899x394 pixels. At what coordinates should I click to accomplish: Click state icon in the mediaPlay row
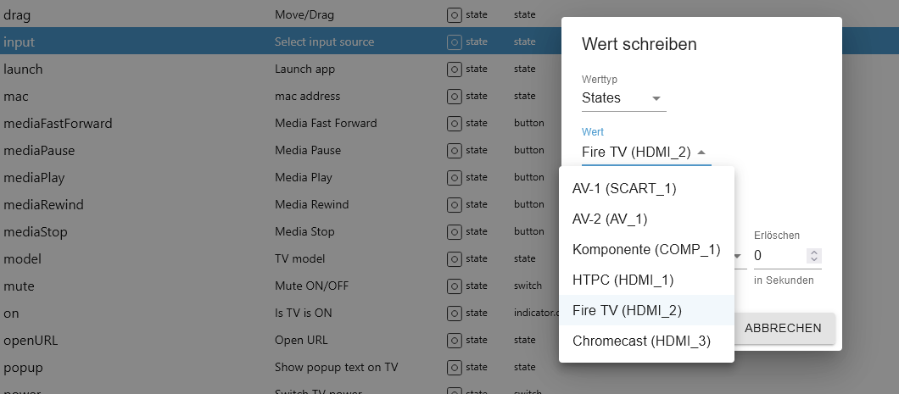455,177
